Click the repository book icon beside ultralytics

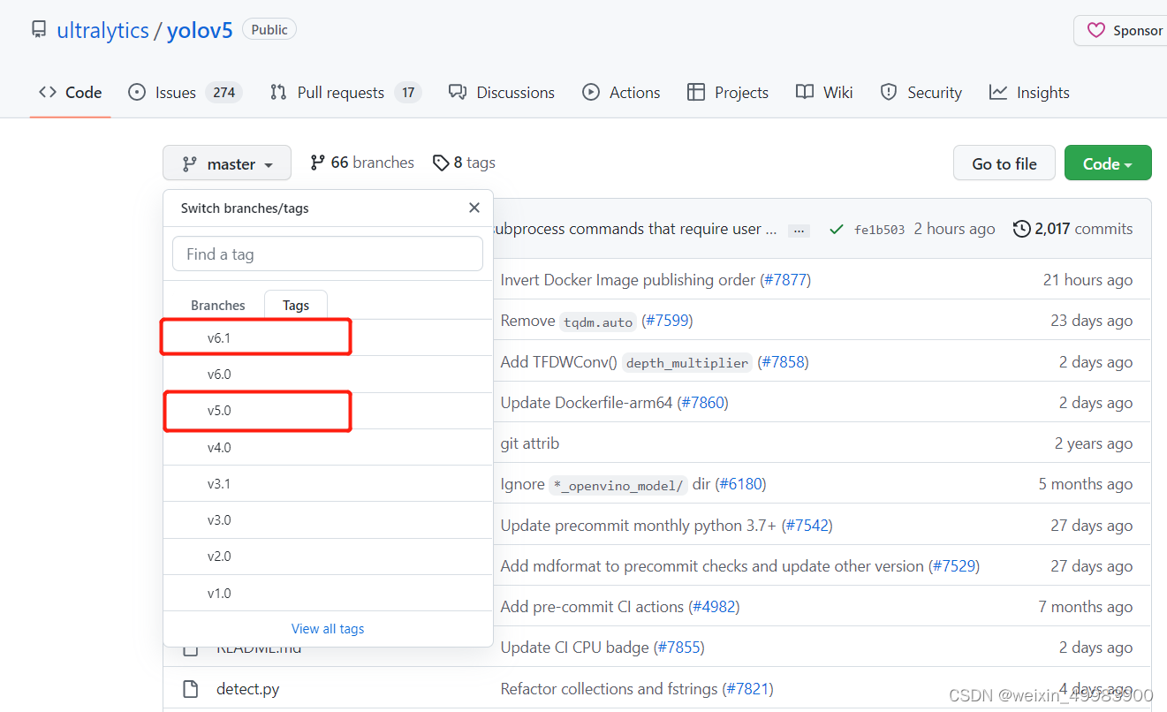coord(39,30)
